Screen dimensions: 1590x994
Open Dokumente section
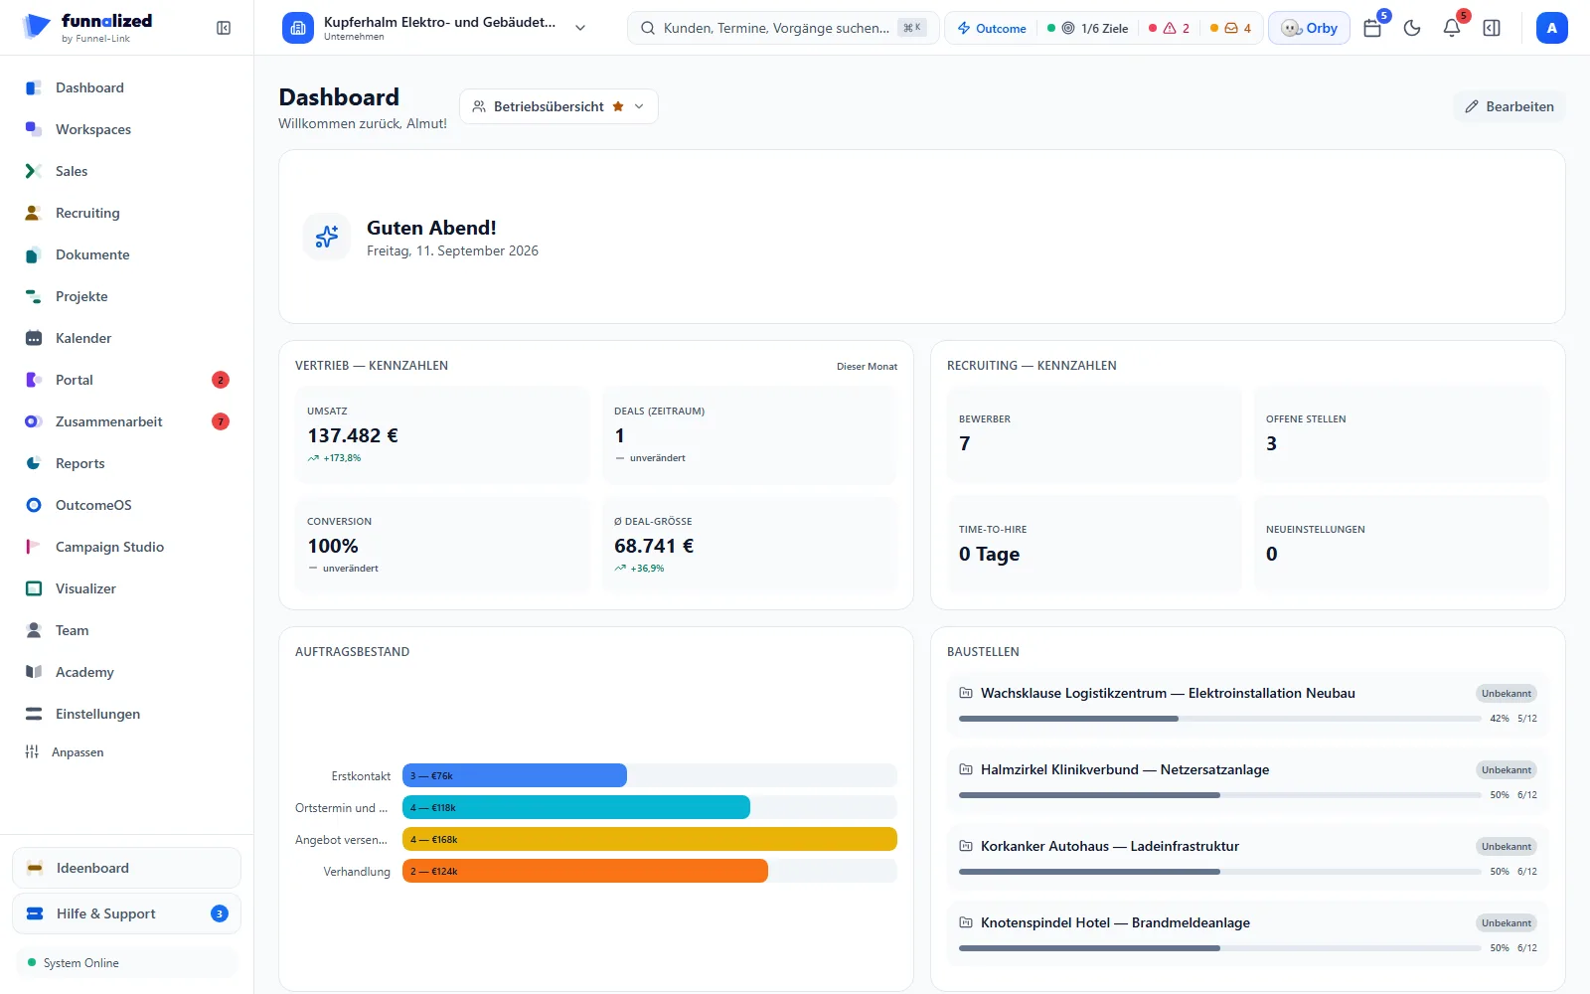(127, 254)
